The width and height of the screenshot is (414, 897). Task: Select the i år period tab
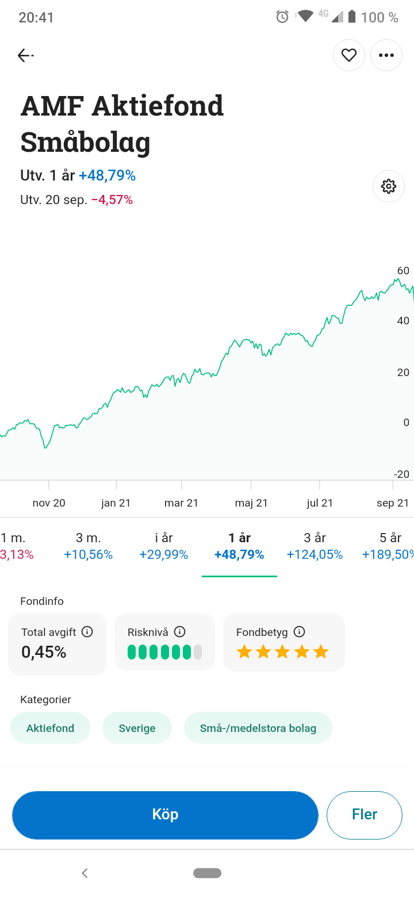click(164, 546)
